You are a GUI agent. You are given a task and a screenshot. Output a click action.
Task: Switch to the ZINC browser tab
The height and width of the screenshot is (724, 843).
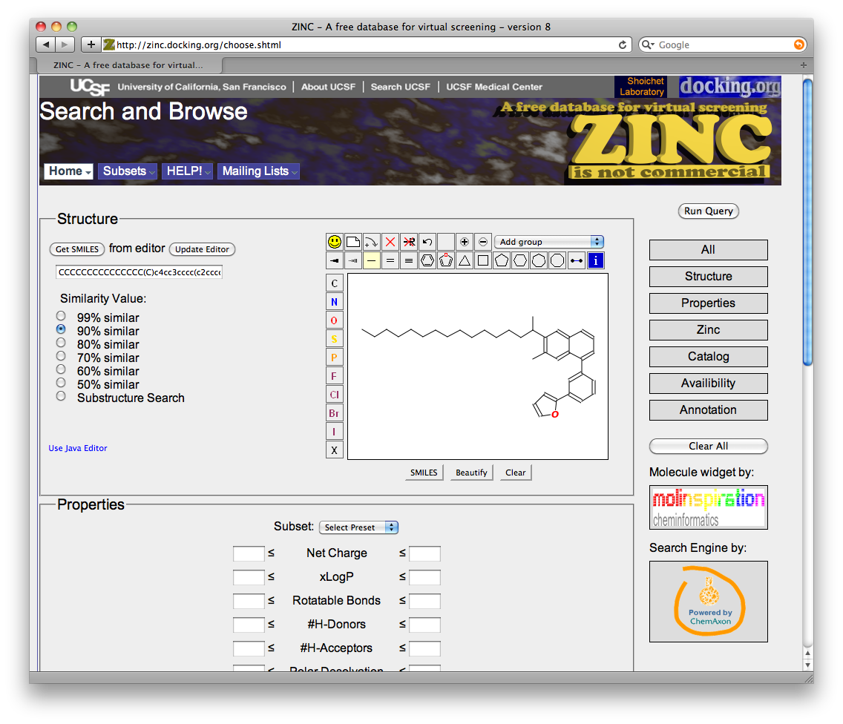pyautogui.click(x=129, y=65)
